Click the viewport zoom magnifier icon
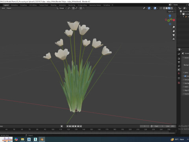189x142 pixels. coord(174,27)
